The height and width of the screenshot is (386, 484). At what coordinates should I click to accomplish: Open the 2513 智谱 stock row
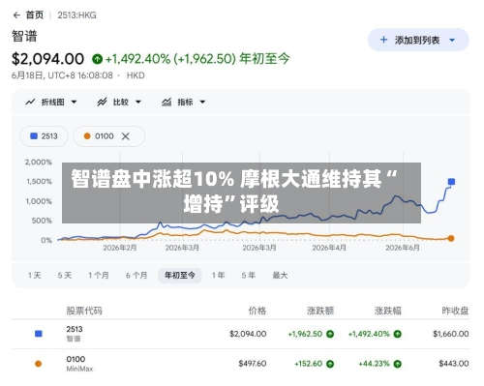coord(240,334)
